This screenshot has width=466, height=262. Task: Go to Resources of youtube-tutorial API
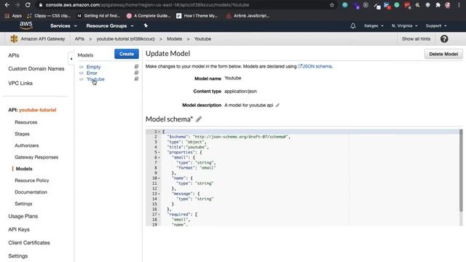pyautogui.click(x=26, y=122)
